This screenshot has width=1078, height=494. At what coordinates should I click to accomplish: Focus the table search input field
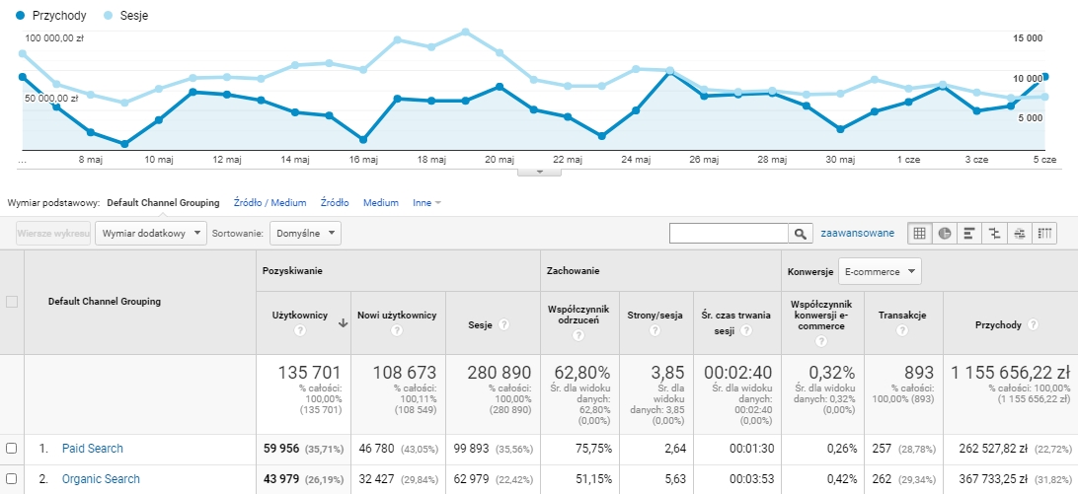(729, 234)
